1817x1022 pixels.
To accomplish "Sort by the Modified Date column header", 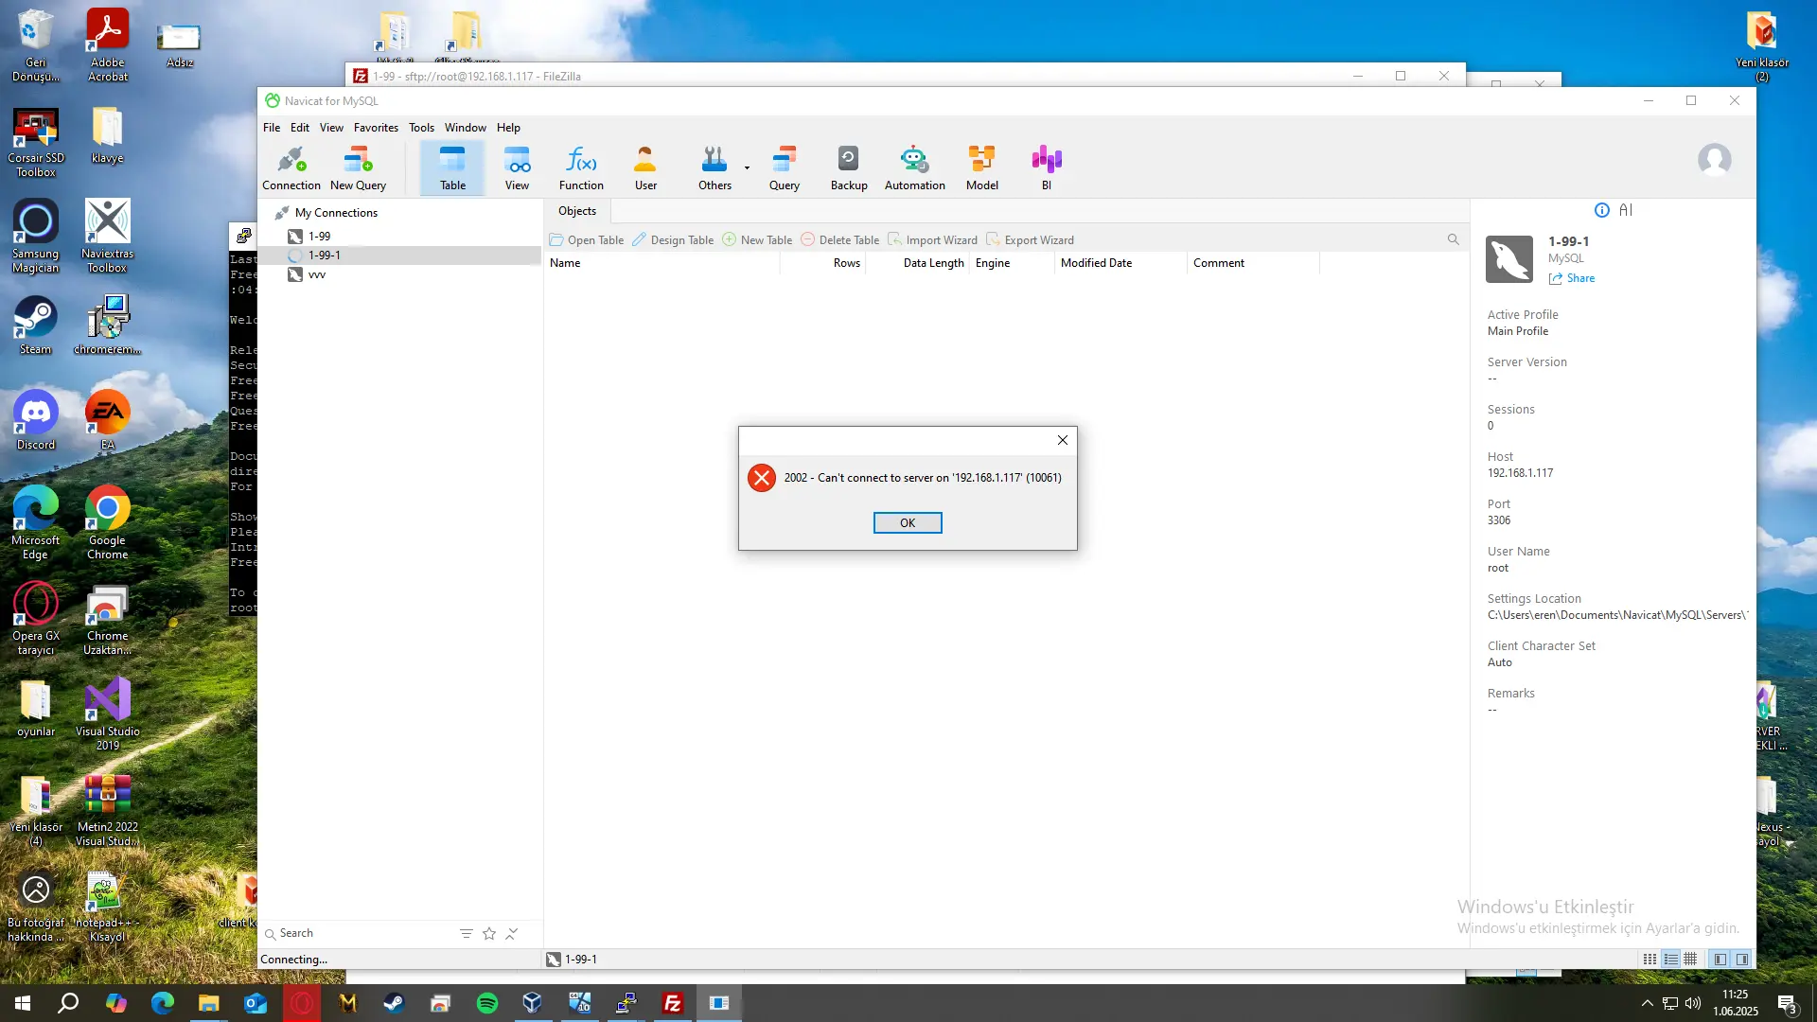I will point(1121,263).
